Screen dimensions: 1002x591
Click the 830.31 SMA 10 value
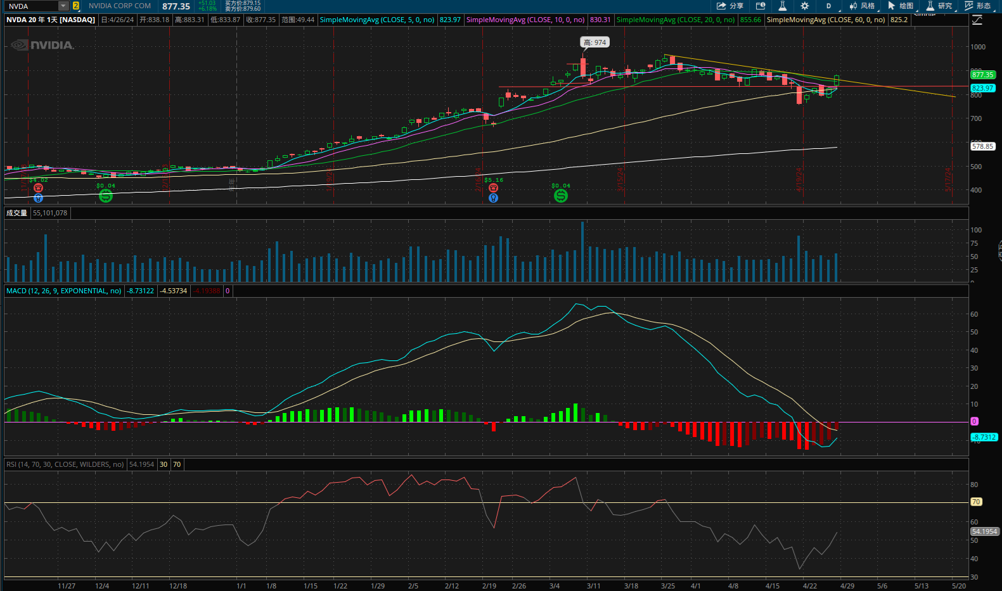pyautogui.click(x=600, y=20)
